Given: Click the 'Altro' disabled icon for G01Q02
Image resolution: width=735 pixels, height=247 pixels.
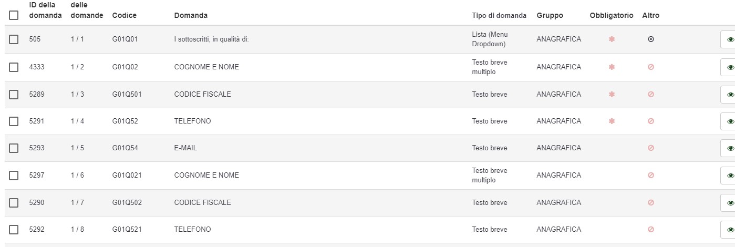Looking at the screenshot, I should 651,67.
